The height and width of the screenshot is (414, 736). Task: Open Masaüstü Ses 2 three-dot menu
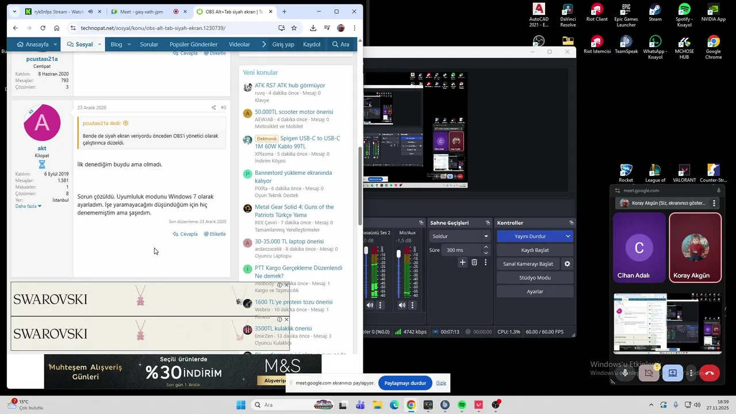380,305
